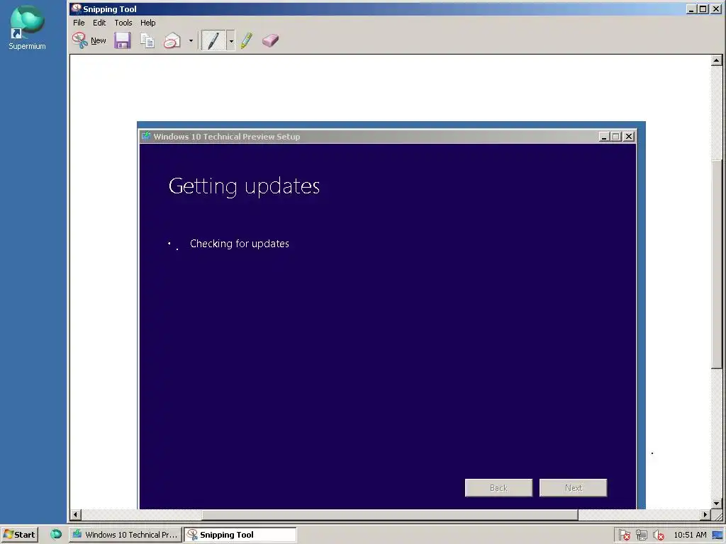
Task: Close the Snipping Tool window
Action: point(716,8)
